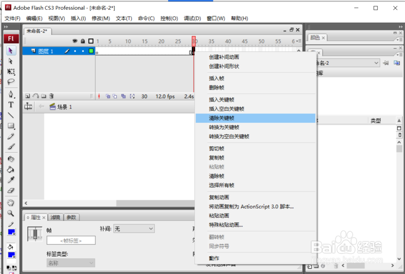This screenshot has height=274, width=405.
Task: Click the stage back arrow button
Action: 41,107
